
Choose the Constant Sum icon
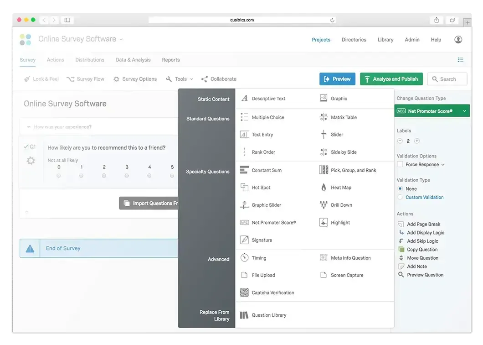point(244,170)
